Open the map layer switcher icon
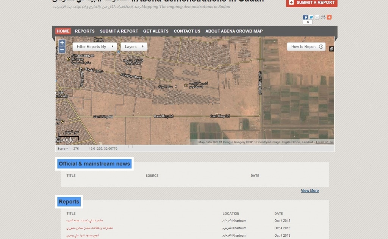 coord(332,49)
